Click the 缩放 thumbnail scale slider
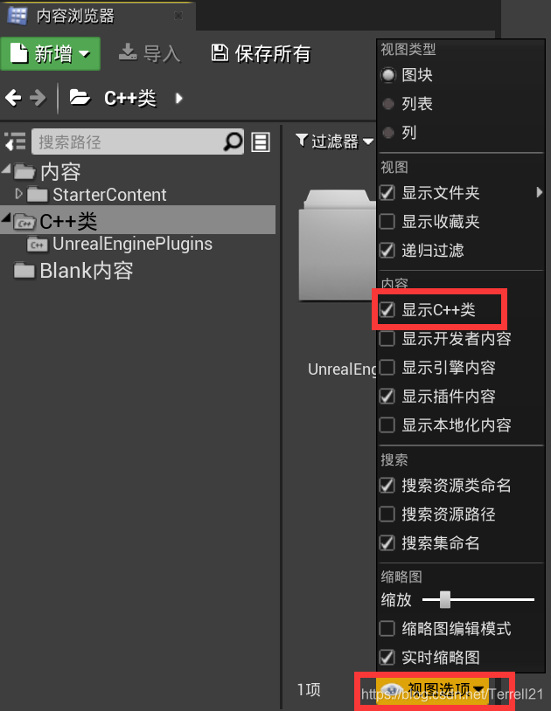Image resolution: width=551 pixels, height=711 pixels. coord(478,599)
